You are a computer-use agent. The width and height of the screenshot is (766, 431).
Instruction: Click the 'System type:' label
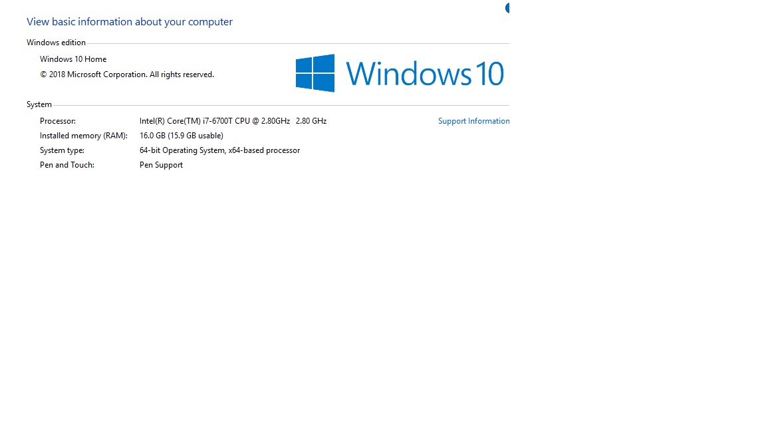tap(62, 150)
